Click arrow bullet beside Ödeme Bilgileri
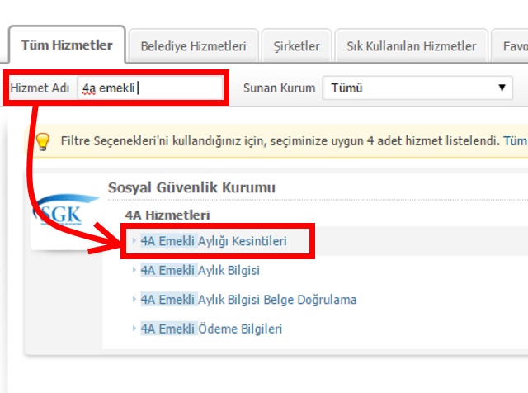Viewport: 528px width, 393px height. point(134,328)
